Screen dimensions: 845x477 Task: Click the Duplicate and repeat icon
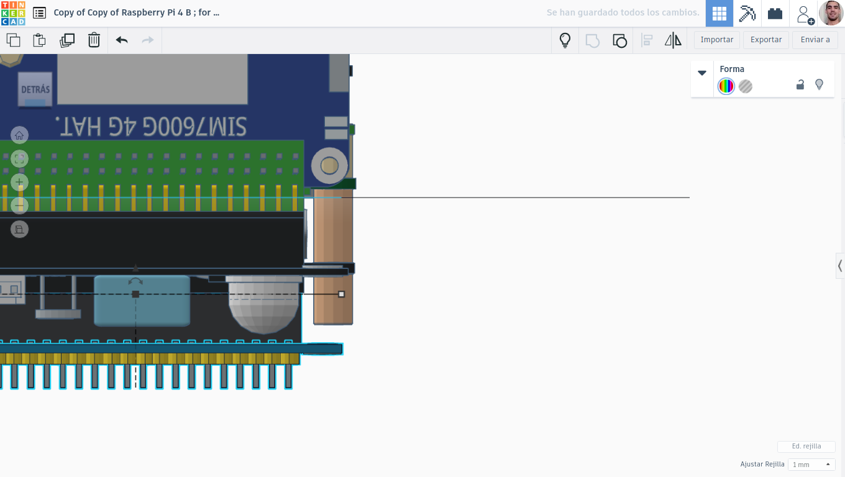[67, 40]
